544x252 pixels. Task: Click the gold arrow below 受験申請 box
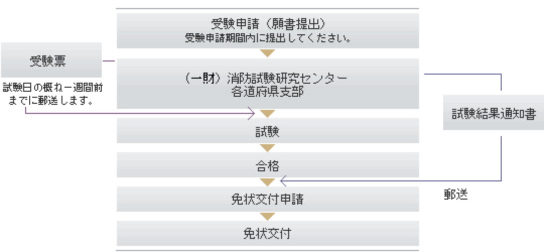tap(267, 53)
